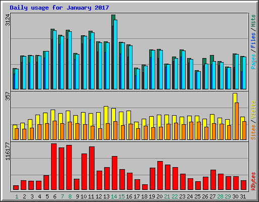This screenshot has height=202, width=259.
Task: Select the 'KBytes' legend label
Action: 253,181
